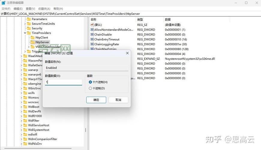Expand the wcncsvc tree node
Screen dimensions: 261x150
click(x=21, y=102)
